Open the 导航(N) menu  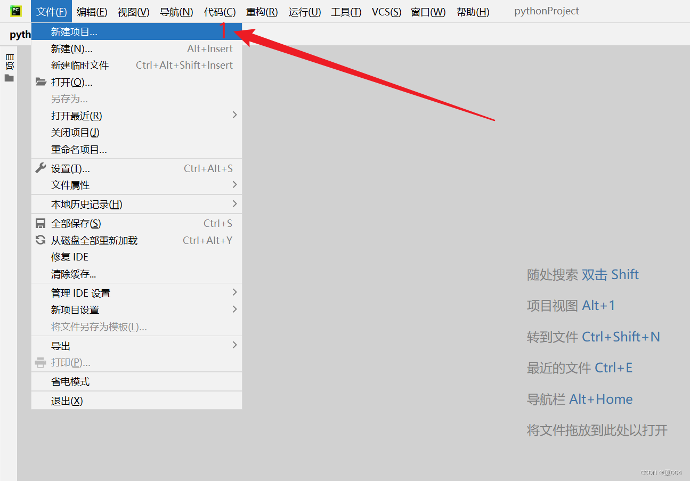click(176, 12)
